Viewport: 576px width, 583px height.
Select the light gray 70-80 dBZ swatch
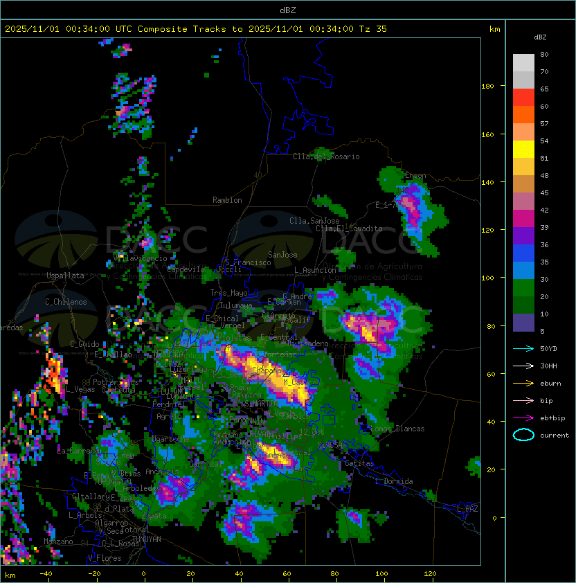click(x=523, y=62)
